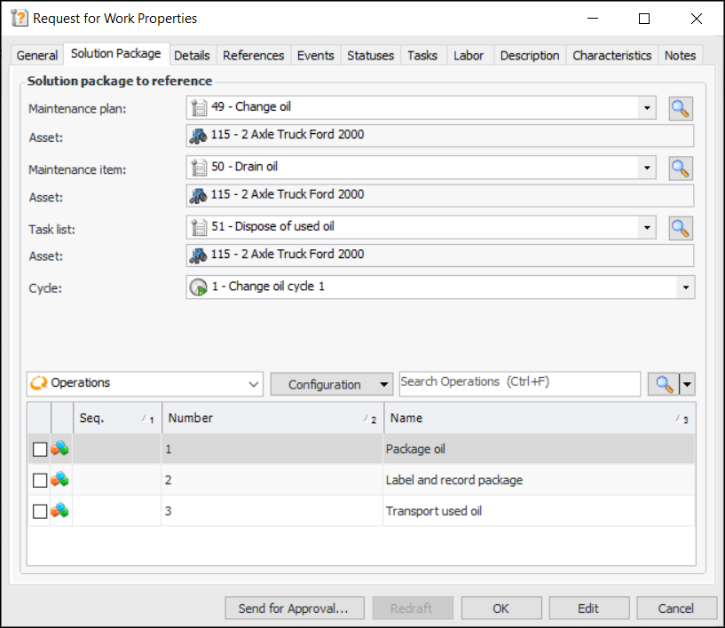This screenshot has height=628, width=725.
Task: Open the Notes tab
Action: 680,56
